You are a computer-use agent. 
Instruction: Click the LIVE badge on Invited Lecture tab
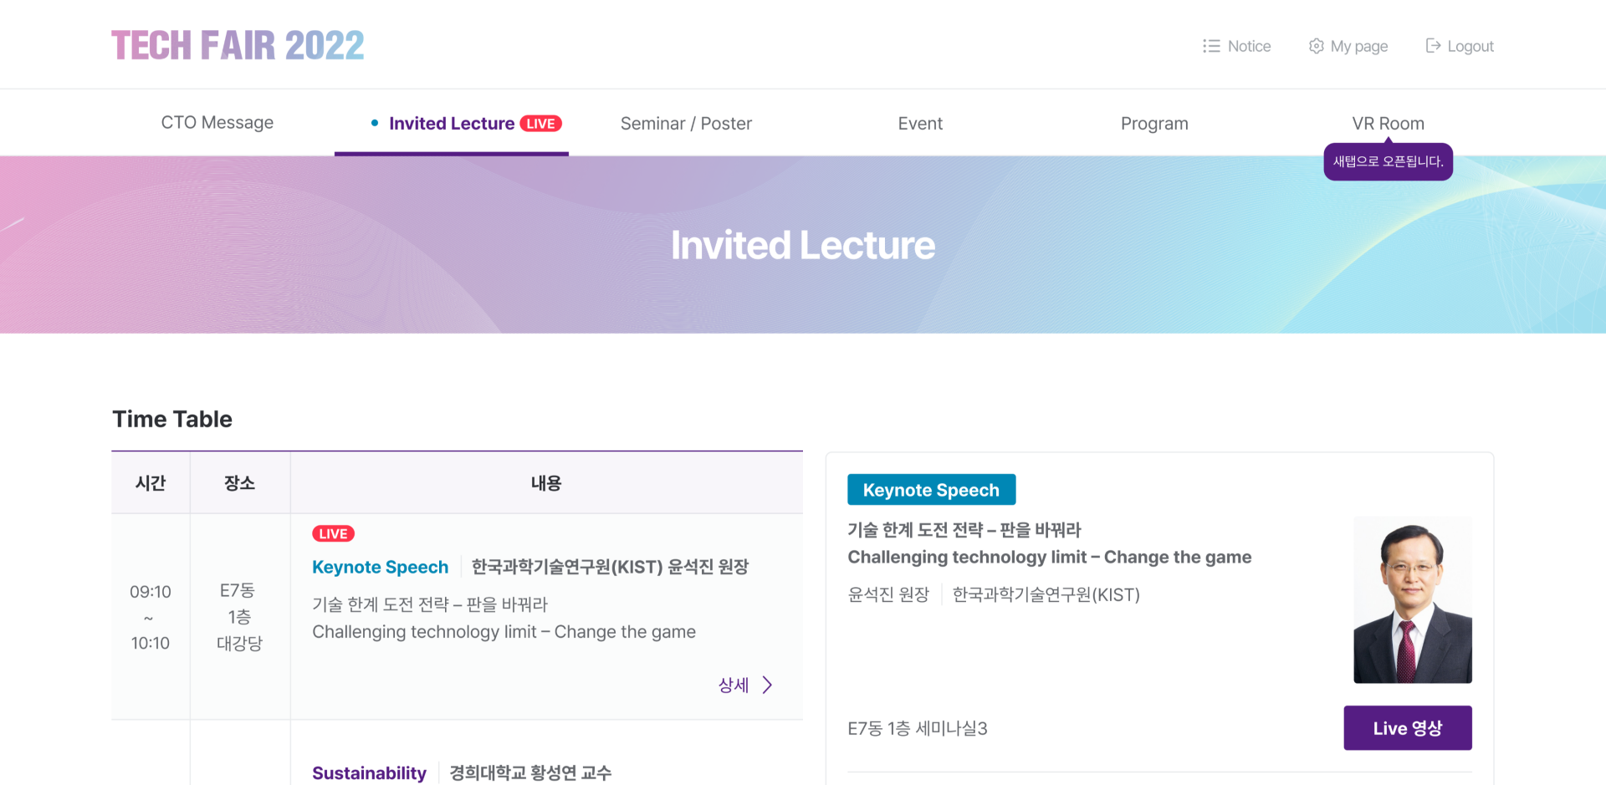(x=540, y=124)
